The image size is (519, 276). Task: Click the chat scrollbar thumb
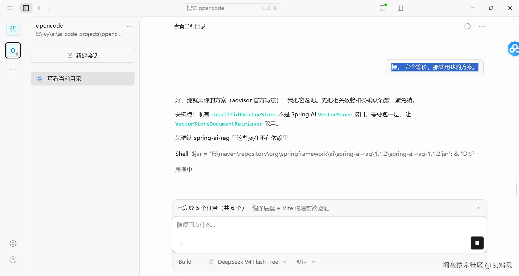coord(517,190)
